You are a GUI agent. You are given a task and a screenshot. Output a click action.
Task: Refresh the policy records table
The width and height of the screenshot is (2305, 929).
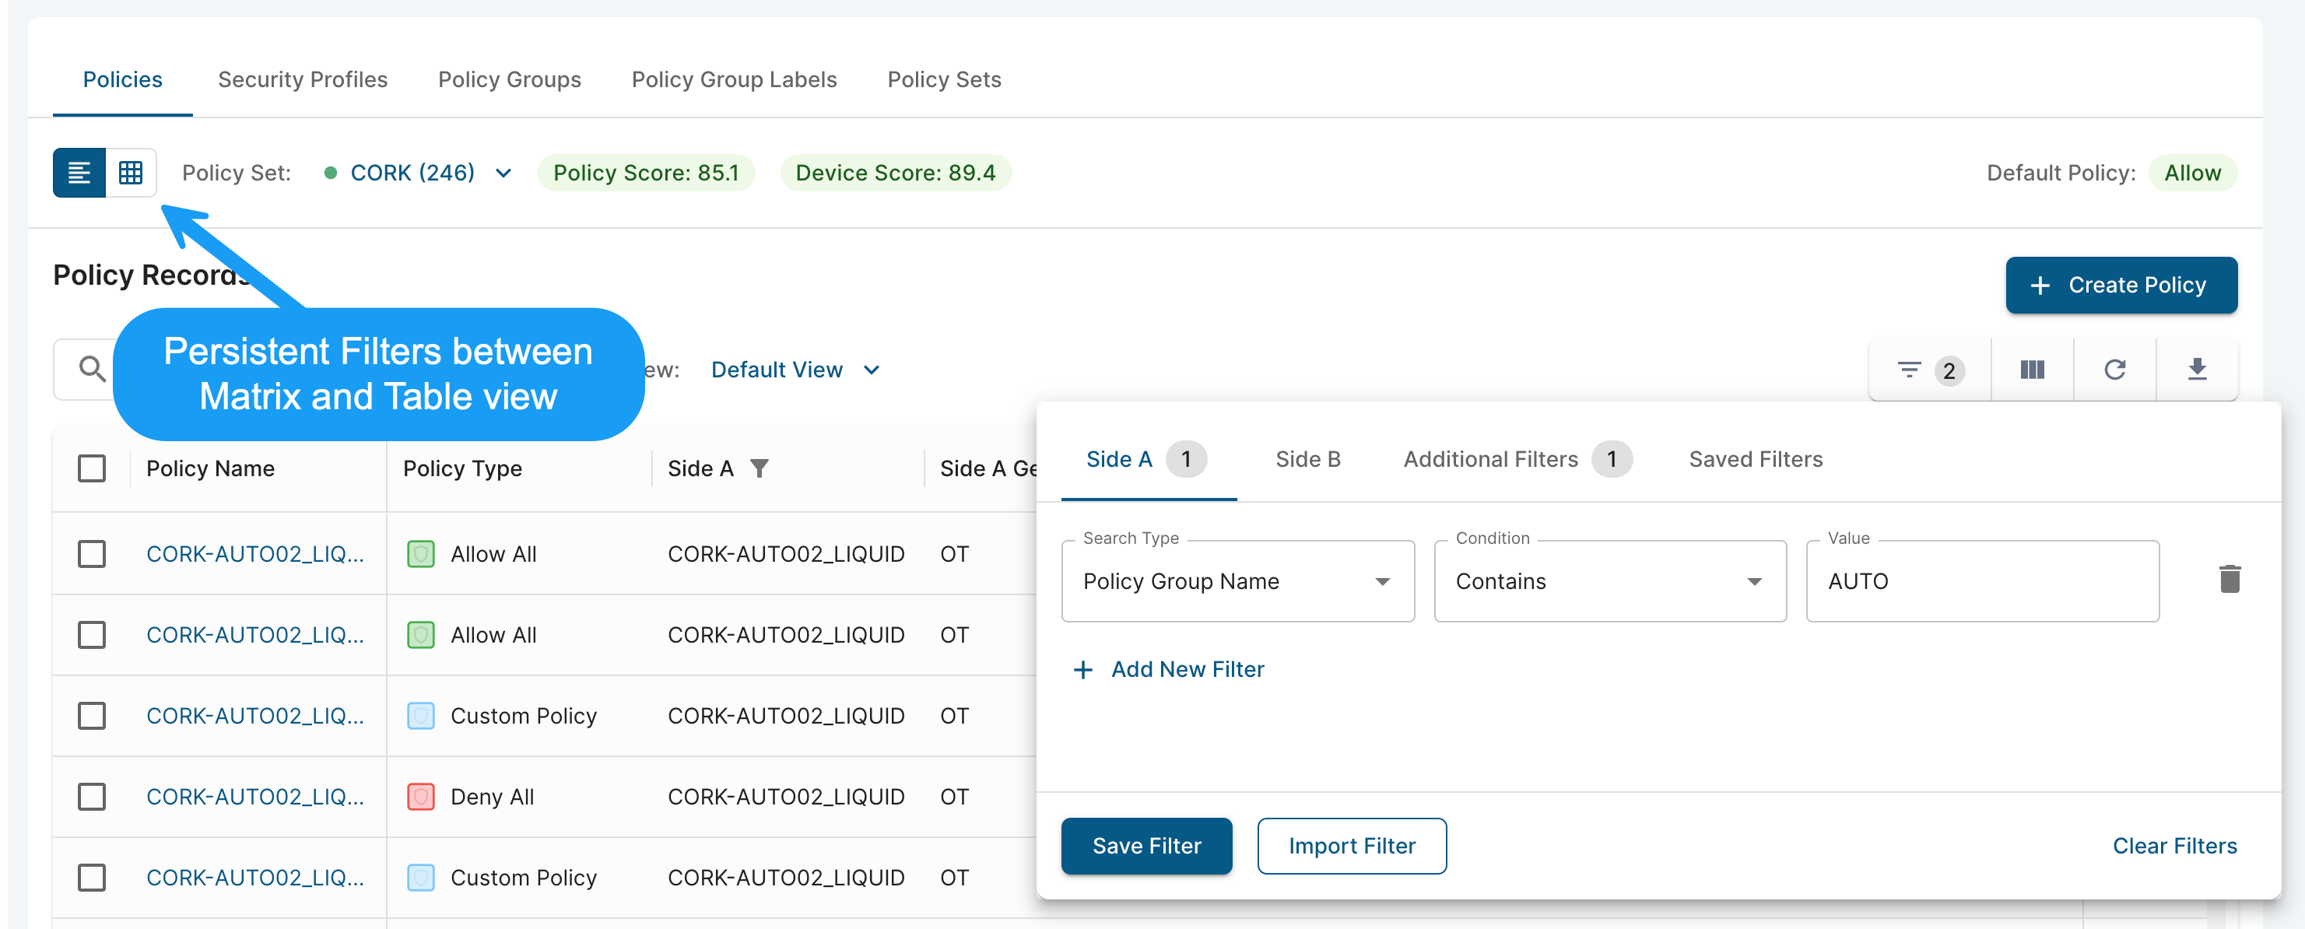coord(2114,370)
